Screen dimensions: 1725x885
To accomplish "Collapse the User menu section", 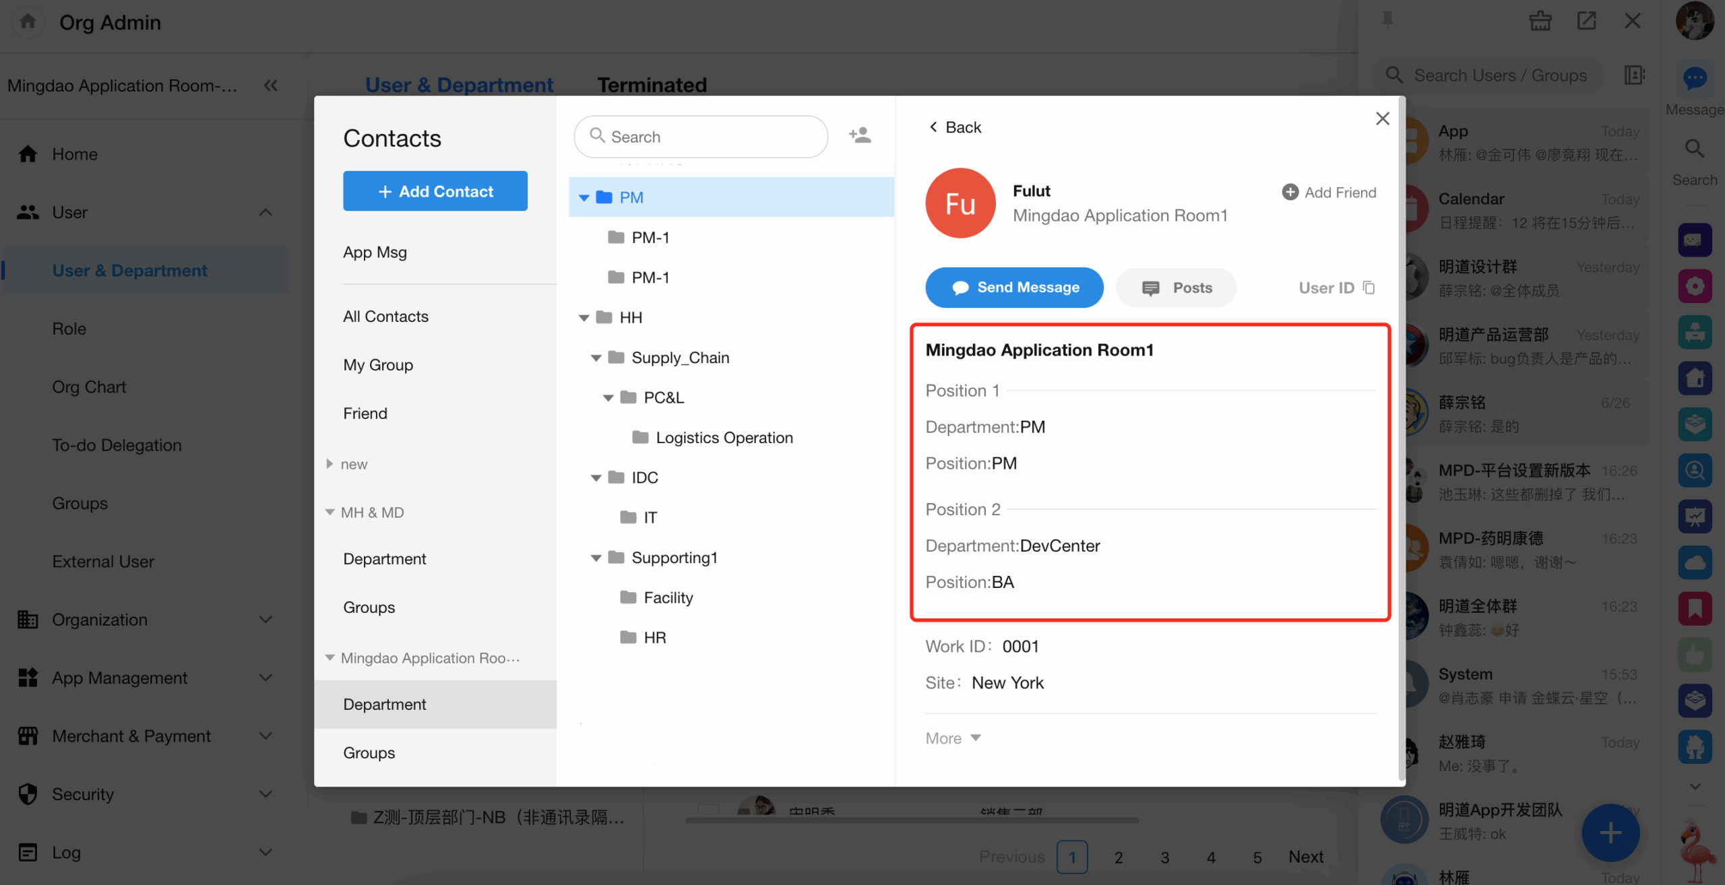I will point(265,212).
